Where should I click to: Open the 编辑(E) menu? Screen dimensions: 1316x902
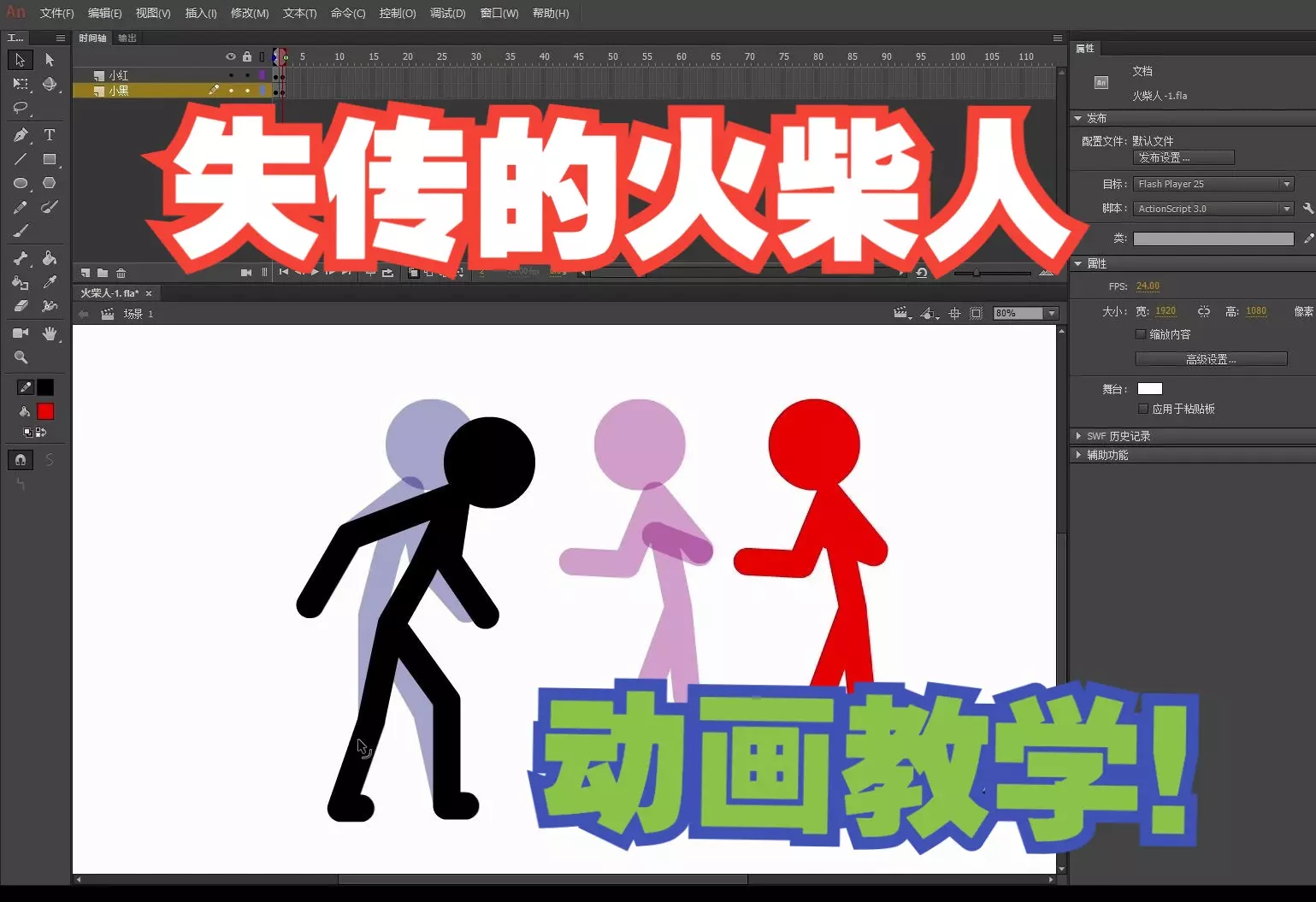[x=104, y=14]
